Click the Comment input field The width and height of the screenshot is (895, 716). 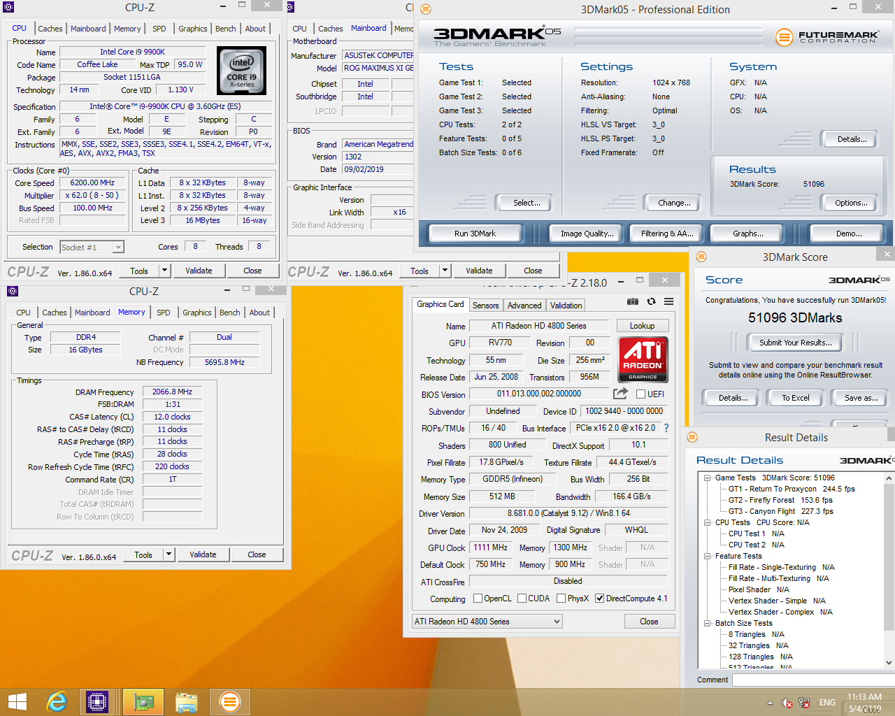[813, 680]
